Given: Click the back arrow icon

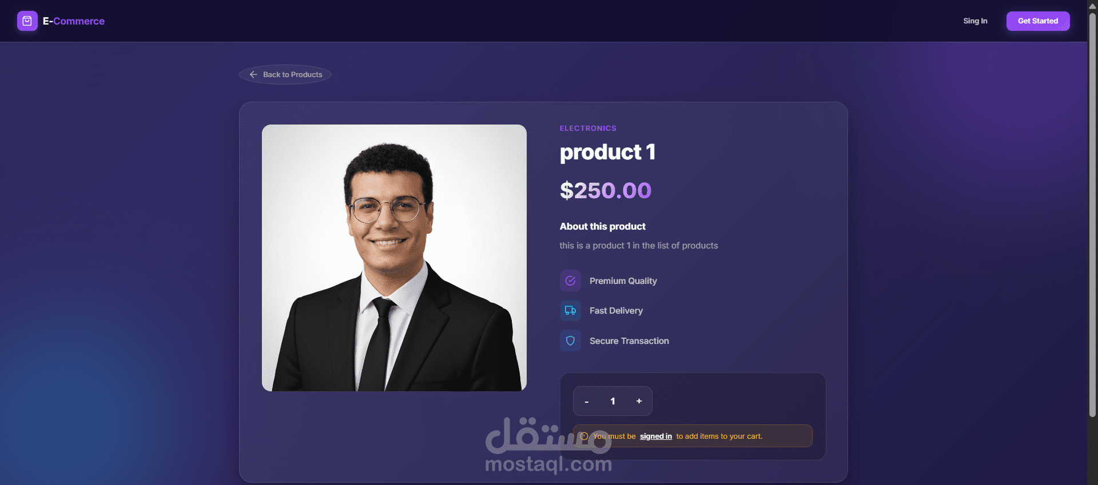Looking at the screenshot, I should (x=253, y=75).
